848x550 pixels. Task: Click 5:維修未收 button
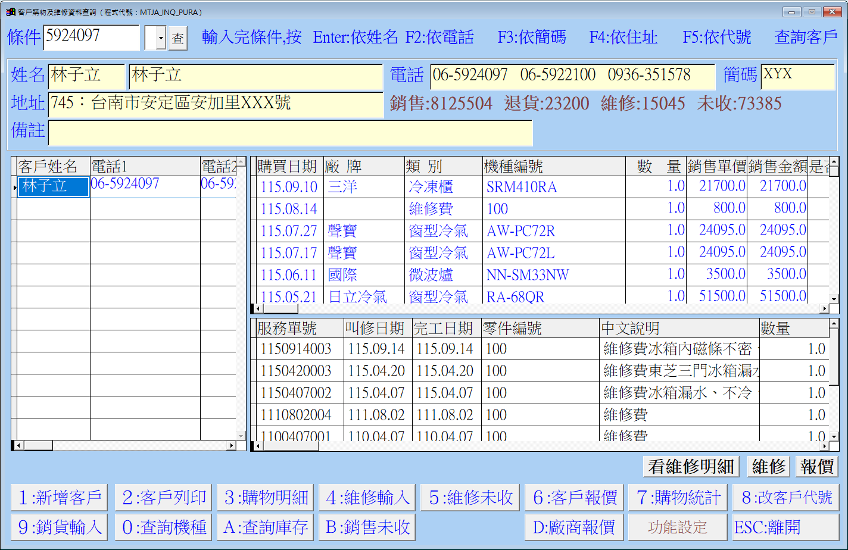click(470, 497)
